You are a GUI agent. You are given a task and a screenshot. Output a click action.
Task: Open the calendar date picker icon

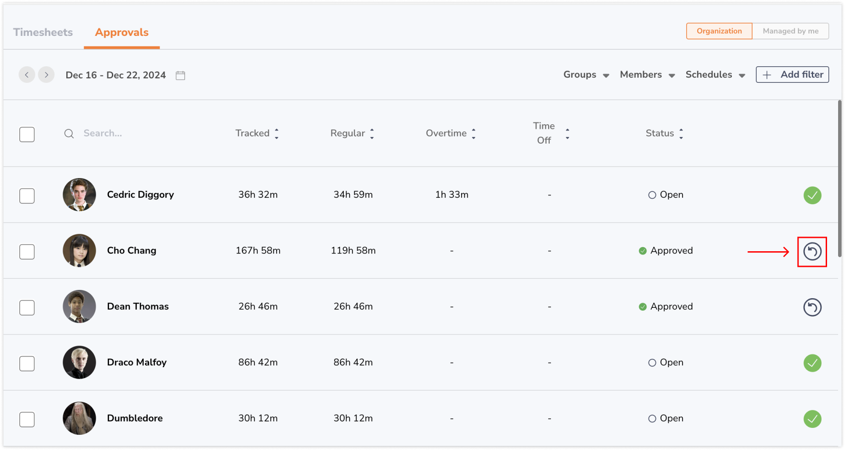coord(180,75)
